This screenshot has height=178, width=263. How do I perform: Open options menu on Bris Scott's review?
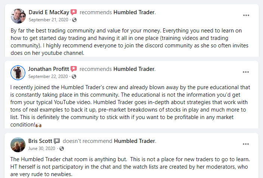click(246, 144)
